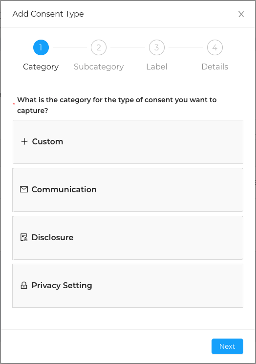Click step 1 circle in wizard
The height and width of the screenshot is (364, 256).
pos(41,47)
